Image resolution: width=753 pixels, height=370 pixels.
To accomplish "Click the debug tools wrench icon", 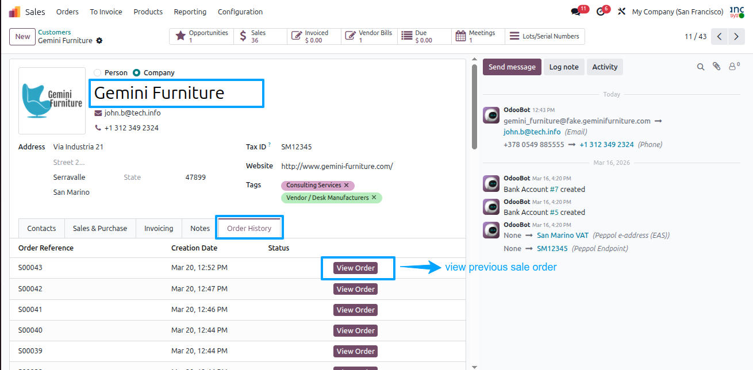I will point(621,11).
